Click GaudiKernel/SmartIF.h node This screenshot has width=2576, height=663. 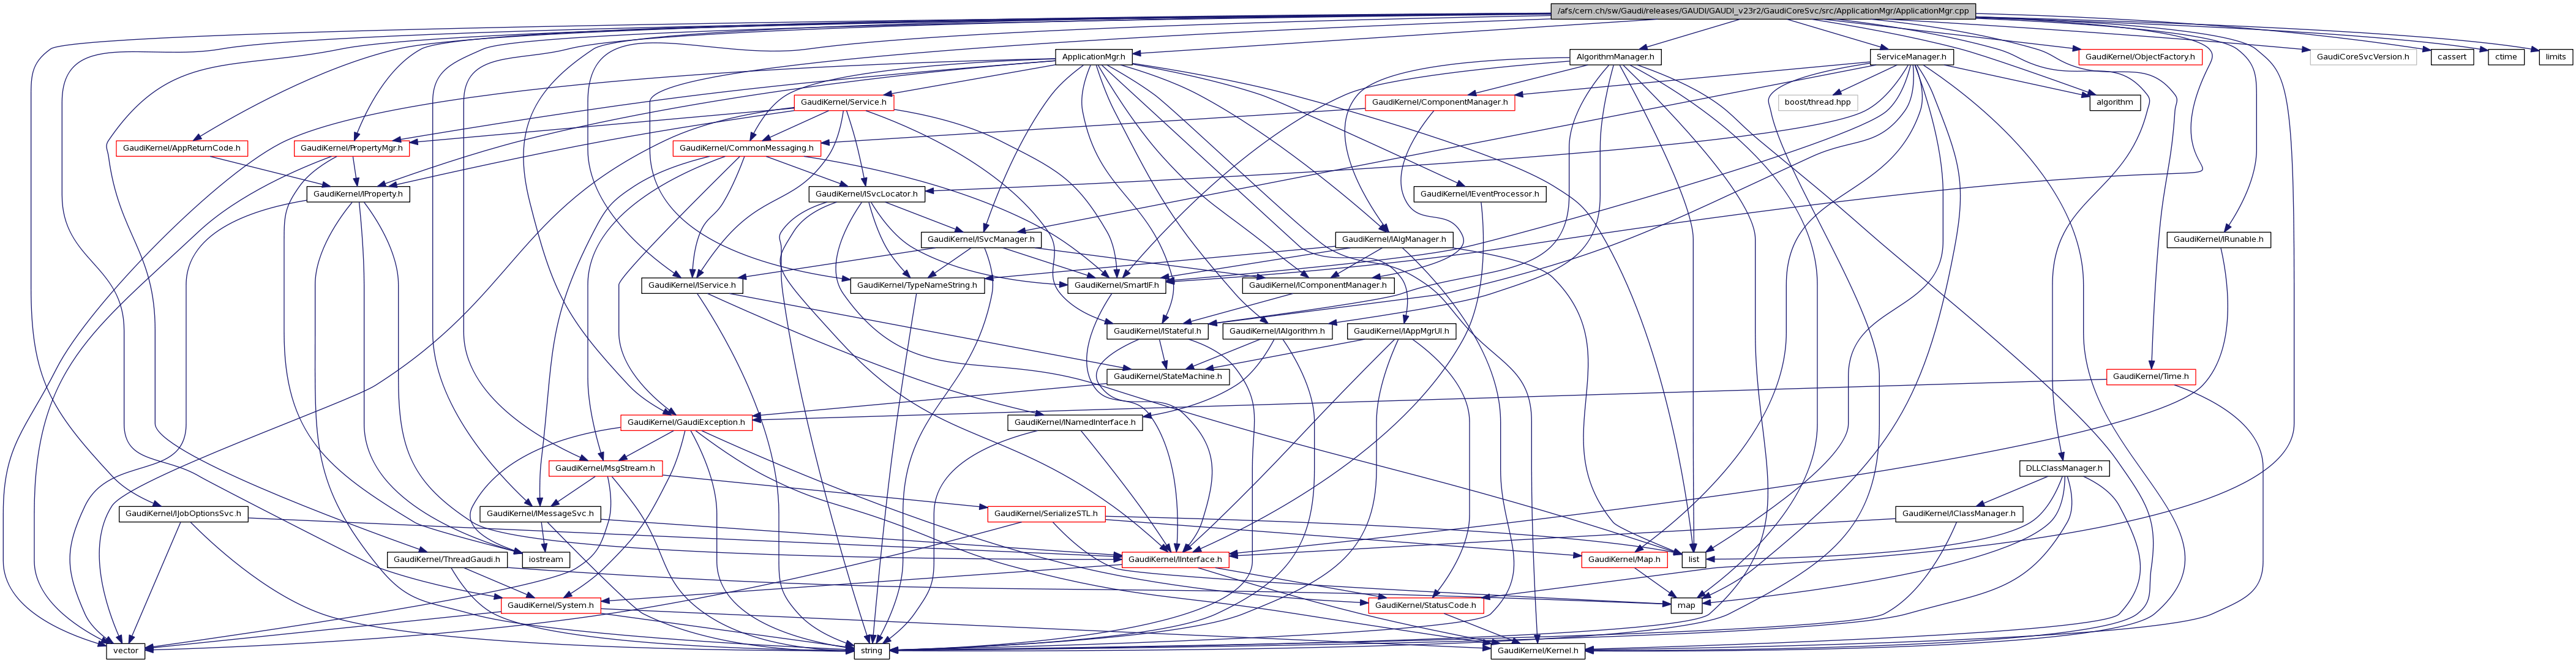[x=1116, y=285]
